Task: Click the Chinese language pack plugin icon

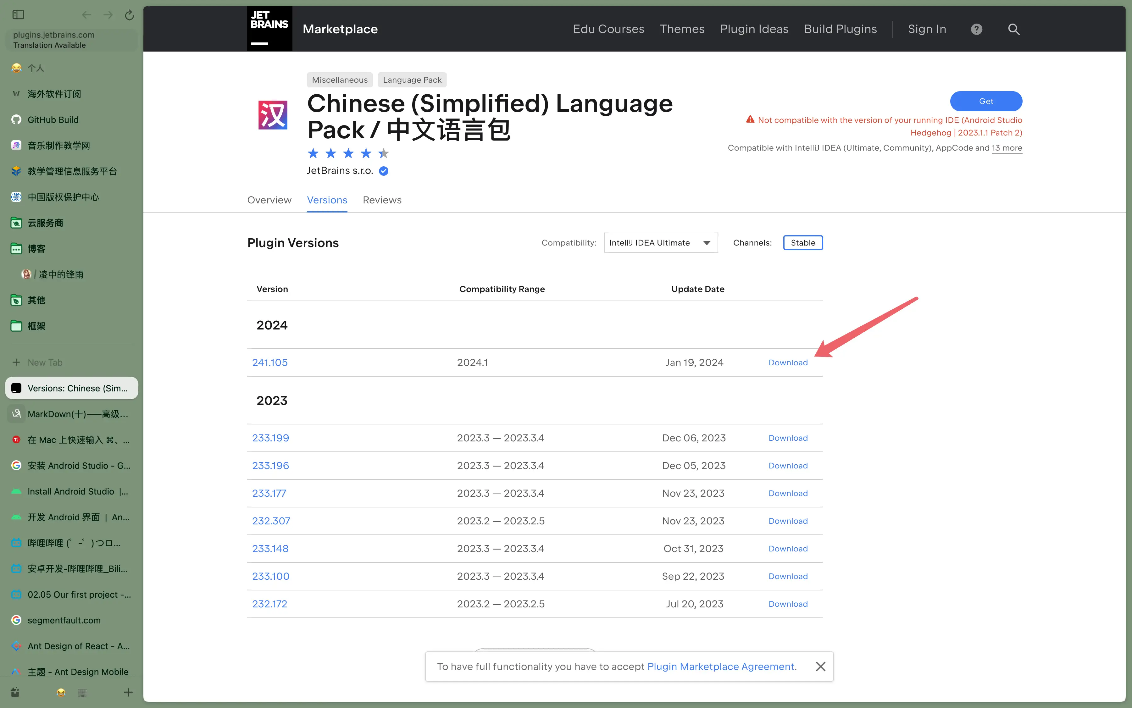Action: 273,115
